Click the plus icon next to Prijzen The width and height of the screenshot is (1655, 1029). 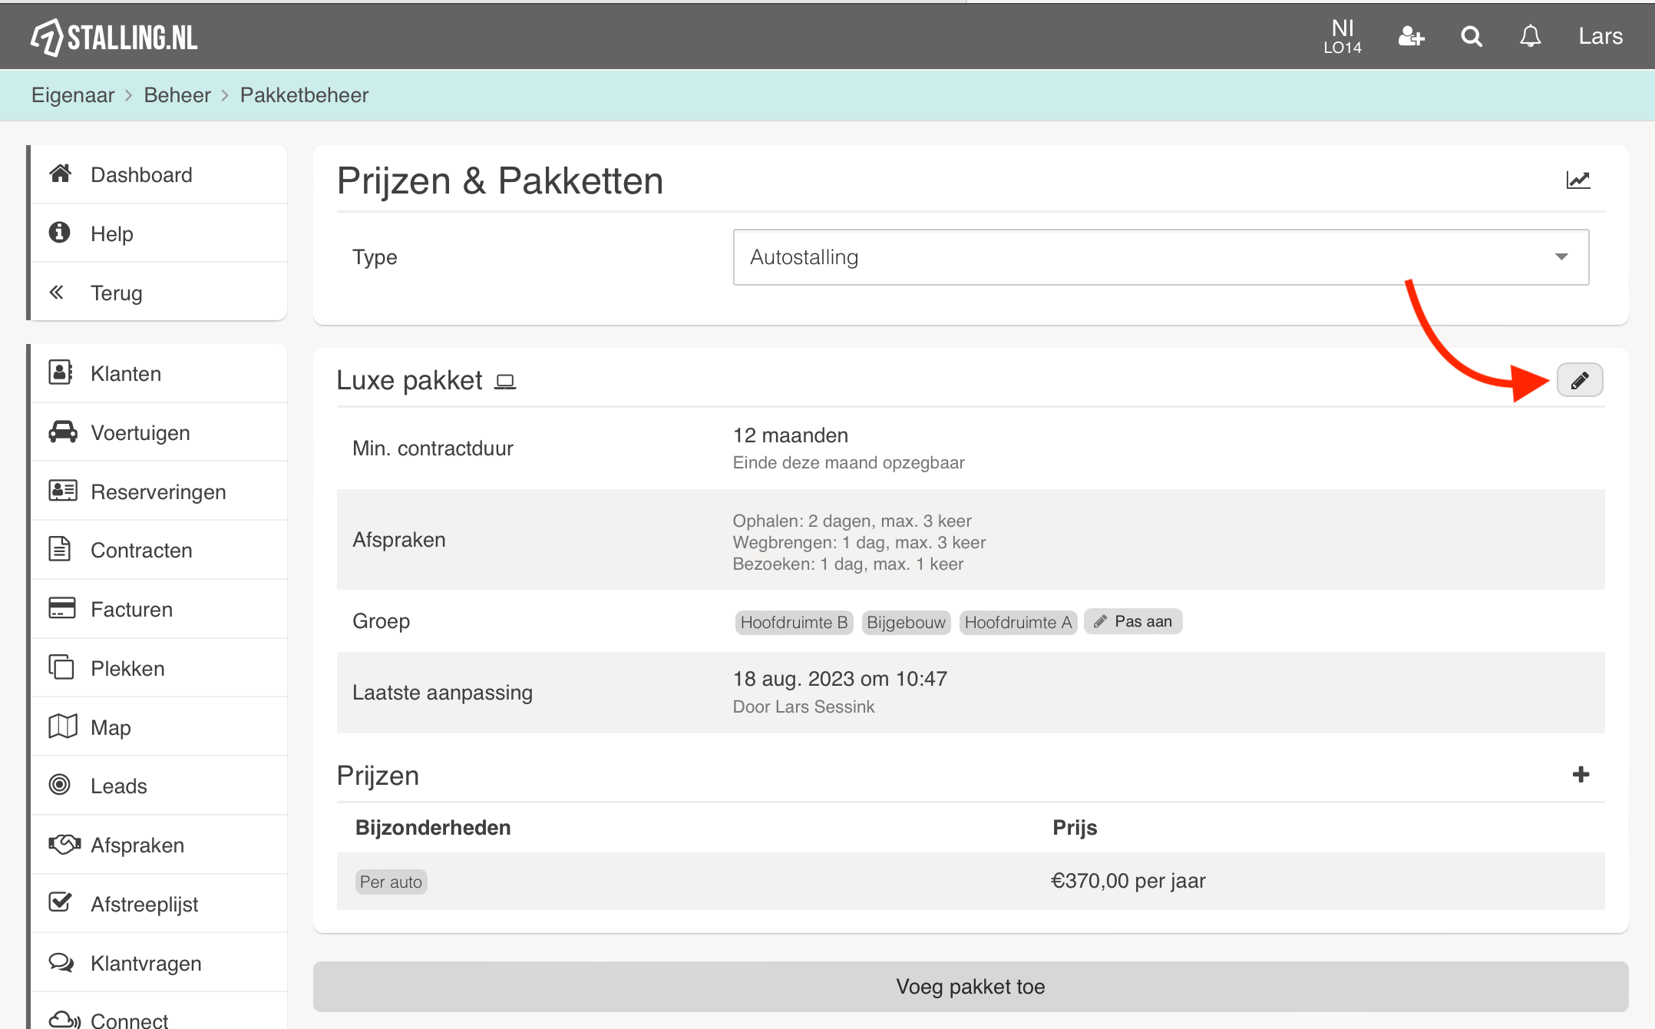click(1580, 774)
